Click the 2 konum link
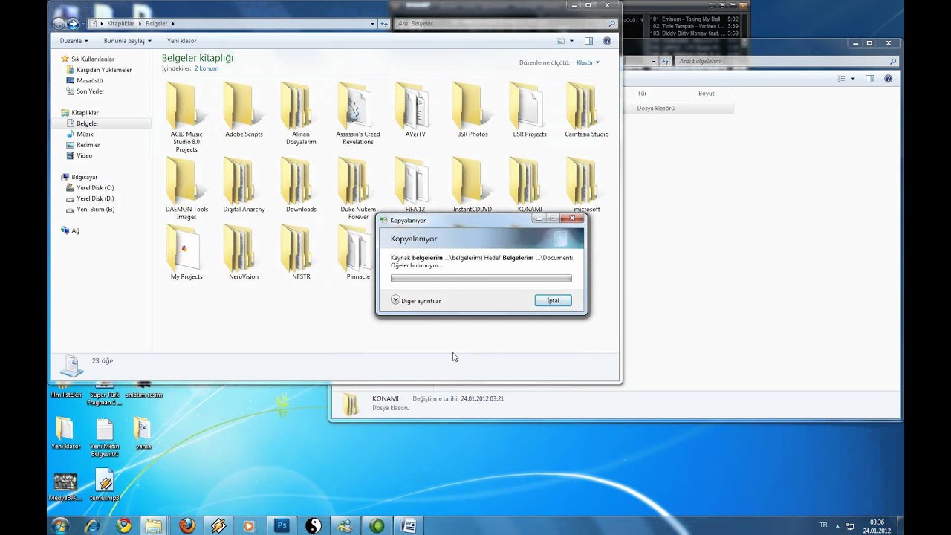This screenshot has height=535, width=951. click(207, 68)
